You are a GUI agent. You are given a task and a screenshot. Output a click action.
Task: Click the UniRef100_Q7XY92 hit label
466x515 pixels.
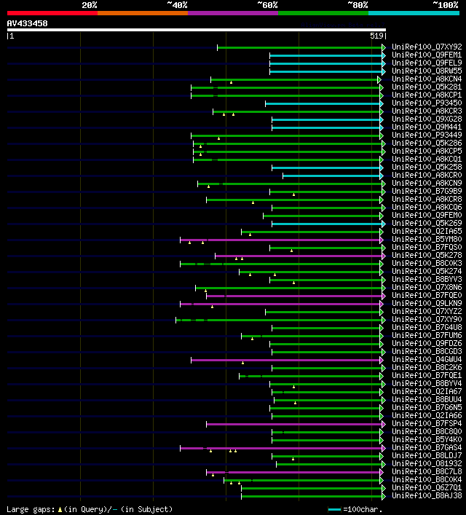pyautogui.click(x=427, y=47)
